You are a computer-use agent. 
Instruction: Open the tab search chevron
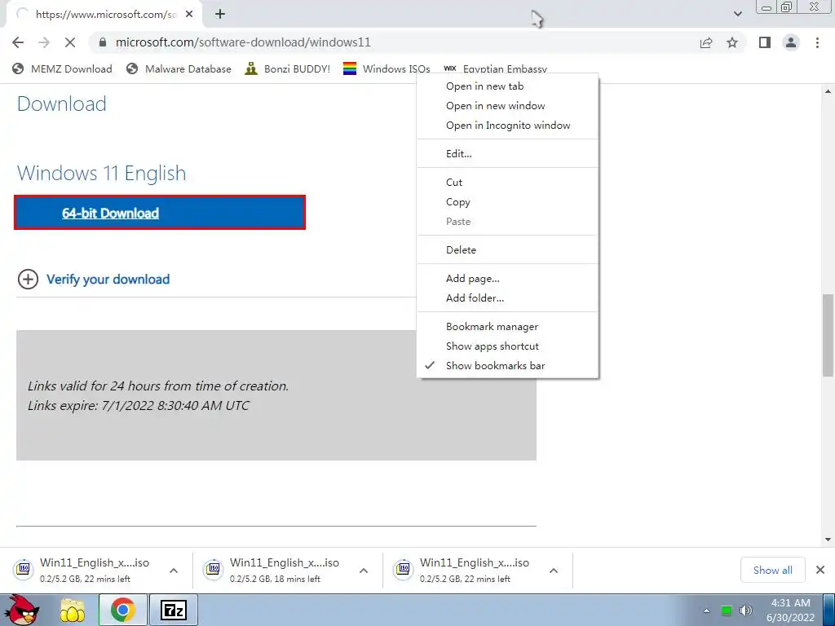click(737, 15)
